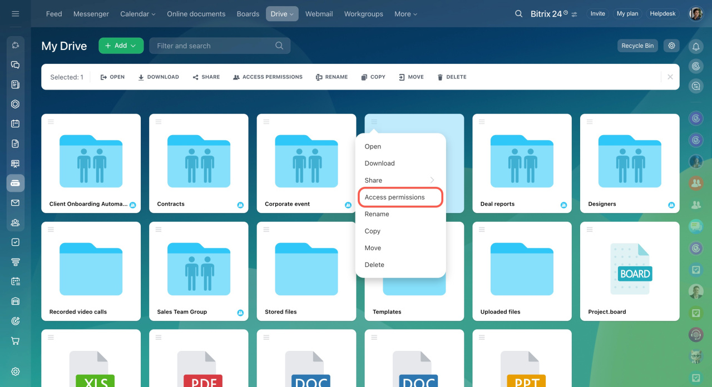
Task: Open the green Add dropdown button
Action: (x=121, y=46)
